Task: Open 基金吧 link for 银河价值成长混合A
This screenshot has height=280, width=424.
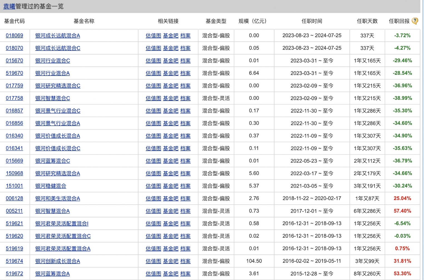Action: pos(170,136)
